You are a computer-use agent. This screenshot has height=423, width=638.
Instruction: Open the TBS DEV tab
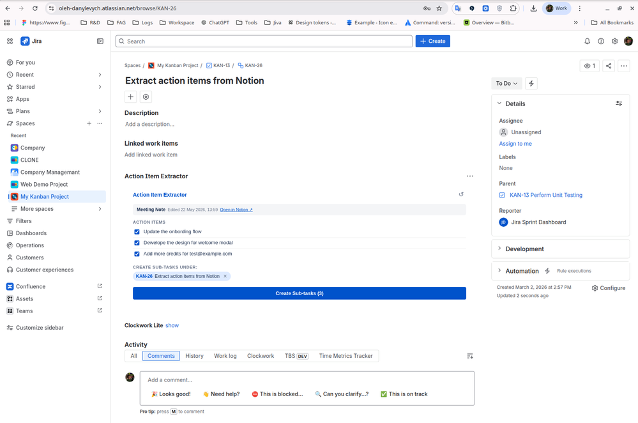pos(296,356)
